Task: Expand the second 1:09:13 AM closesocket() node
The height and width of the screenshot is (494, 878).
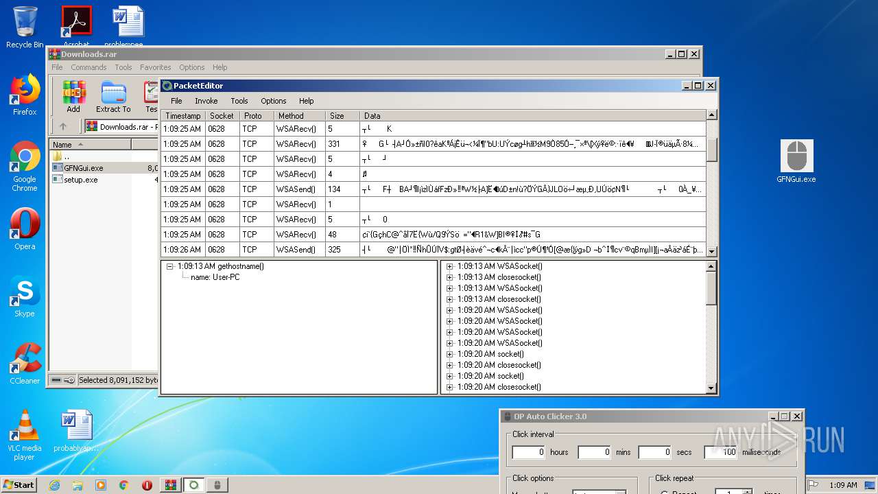Action: [449, 299]
